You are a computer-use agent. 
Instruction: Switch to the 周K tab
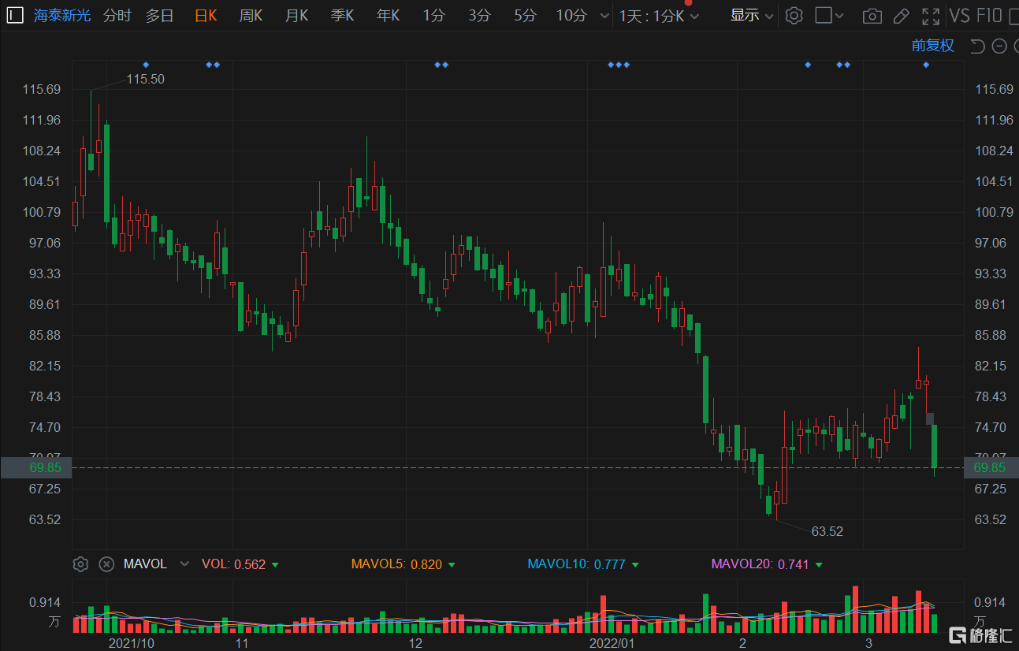[251, 15]
